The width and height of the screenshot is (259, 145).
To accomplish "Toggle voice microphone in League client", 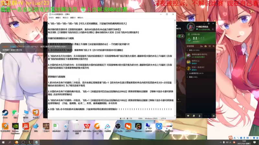I will [x=199, y=116].
